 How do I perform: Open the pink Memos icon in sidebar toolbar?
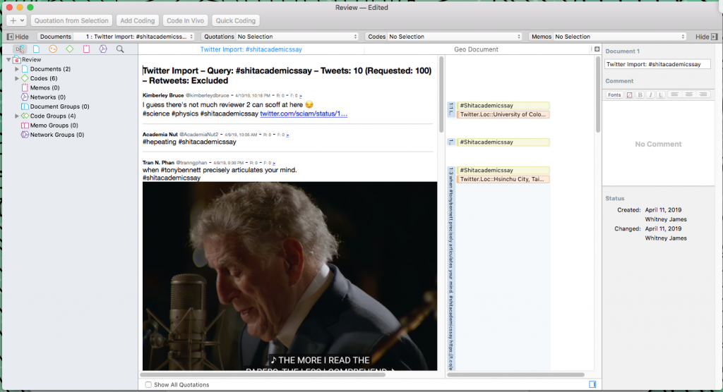(x=86, y=49)
